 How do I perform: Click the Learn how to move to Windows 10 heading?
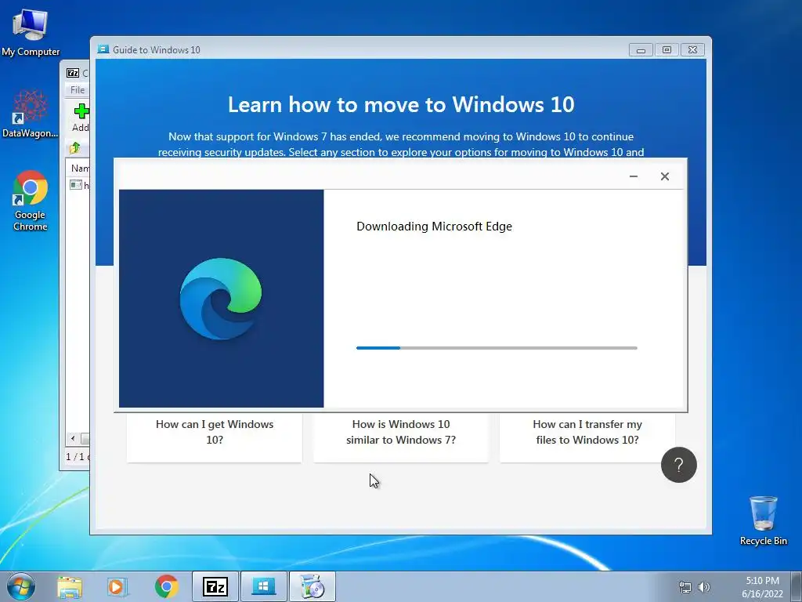click(401, 104)
